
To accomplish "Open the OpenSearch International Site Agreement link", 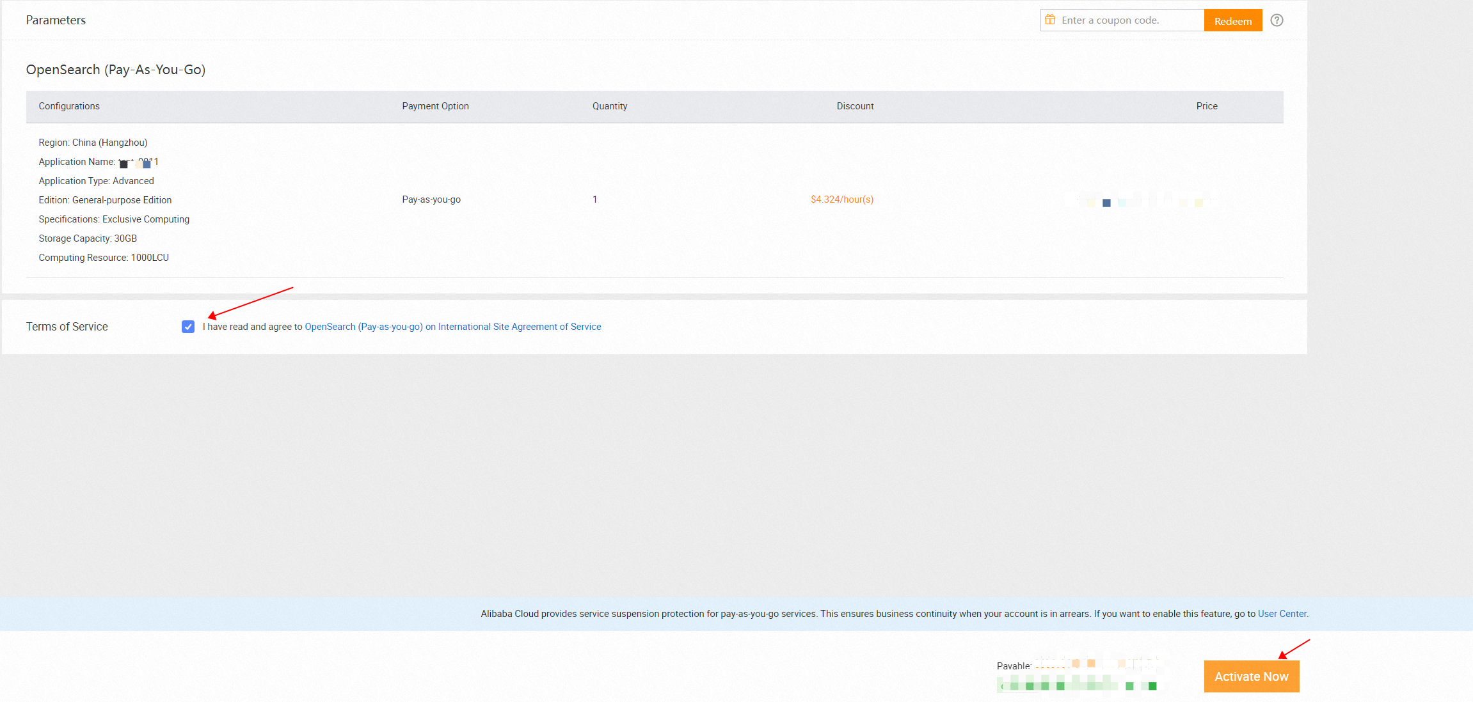I will tap(452, 327).
